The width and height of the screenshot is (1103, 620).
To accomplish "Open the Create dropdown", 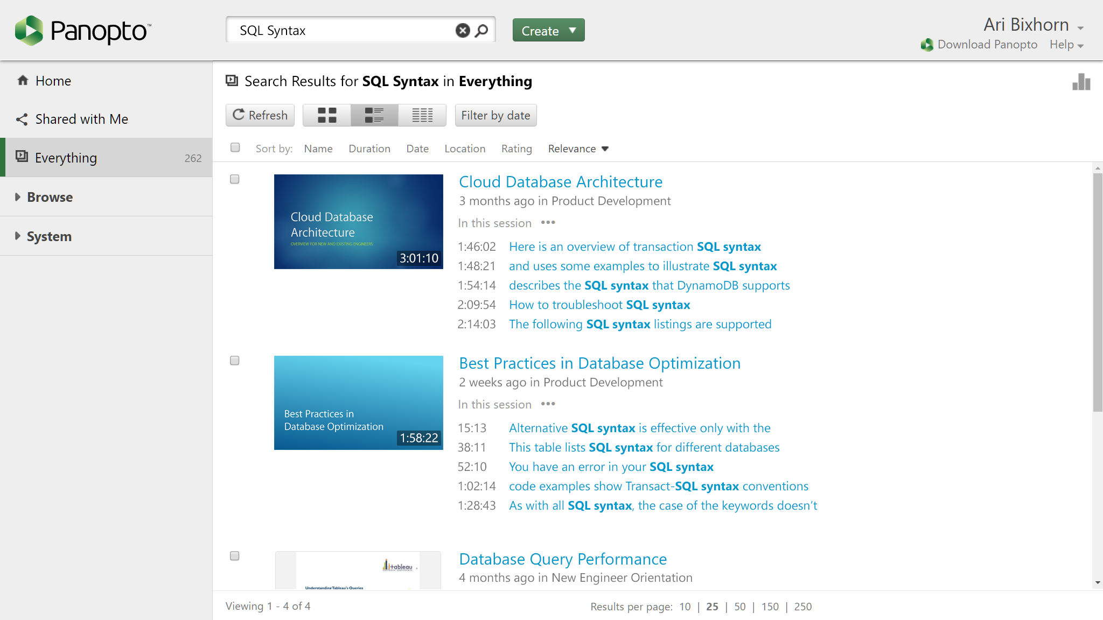I will (x=548, y=30).
